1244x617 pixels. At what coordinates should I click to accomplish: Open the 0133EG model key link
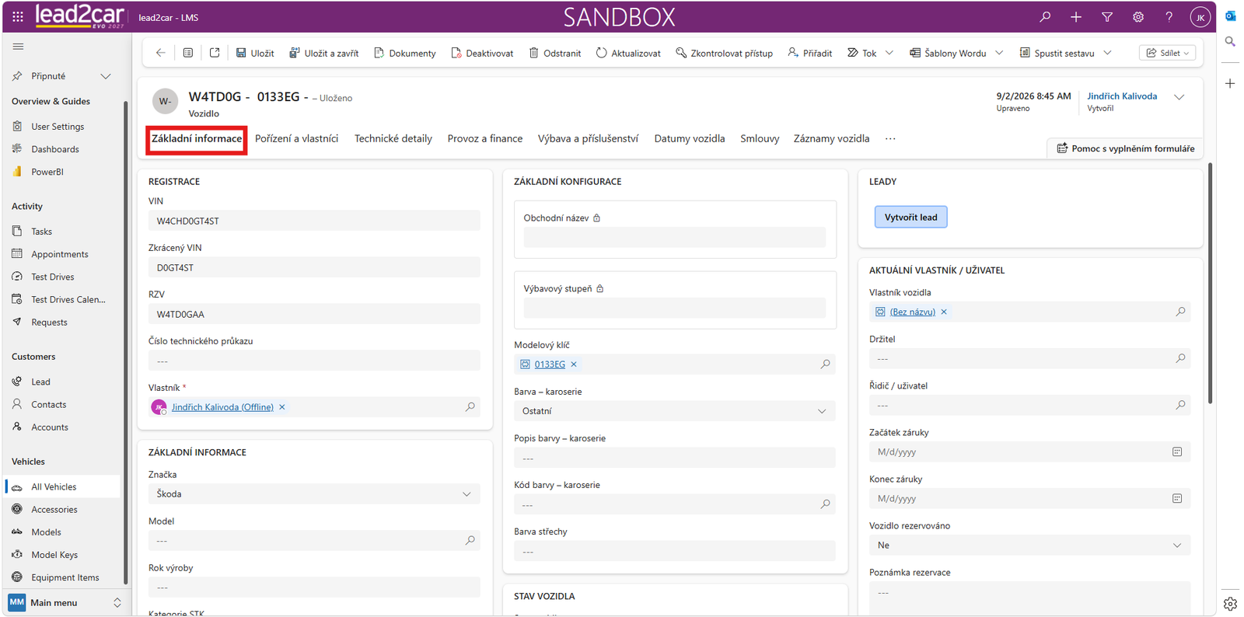[x=550, y=364]
